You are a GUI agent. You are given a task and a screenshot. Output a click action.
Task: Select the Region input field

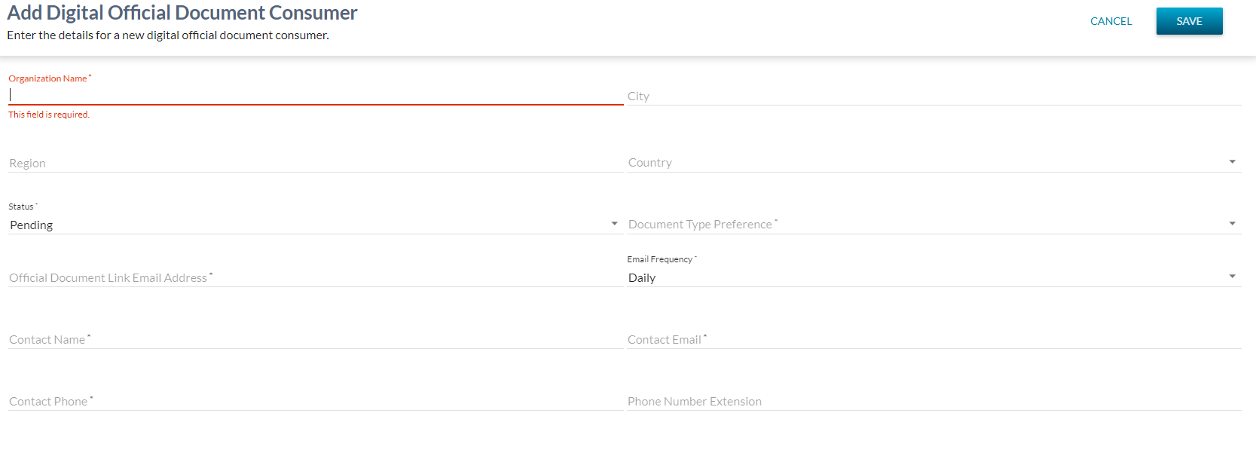[315, 163]
